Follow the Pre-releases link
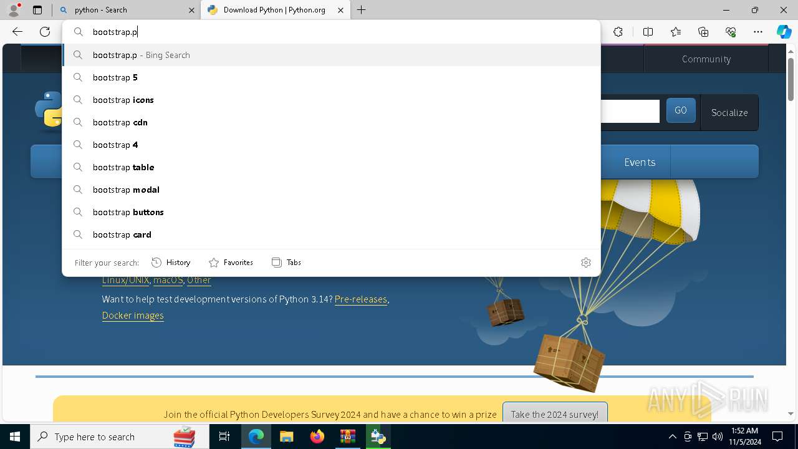Image resolution: width=798 pixels, height=449 pixels. (x=361, y=299)
